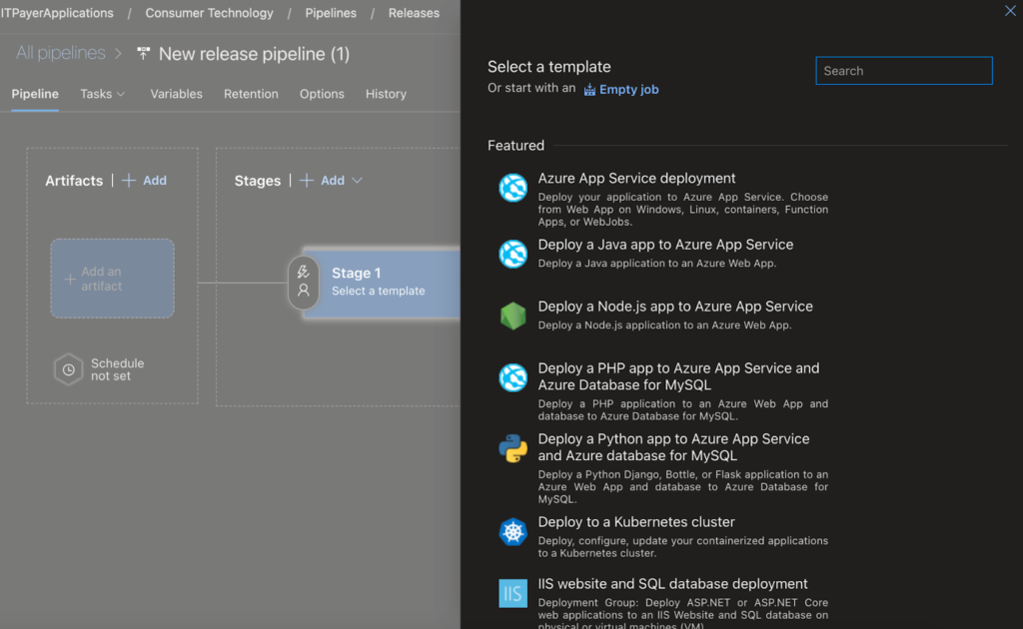Close the template selection panel
This screenshot has width=1023, height=629.
point(1010,10)
